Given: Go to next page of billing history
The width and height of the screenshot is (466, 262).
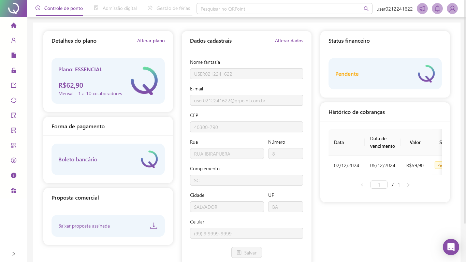Looking at the screenshot, I should (408, 185).
